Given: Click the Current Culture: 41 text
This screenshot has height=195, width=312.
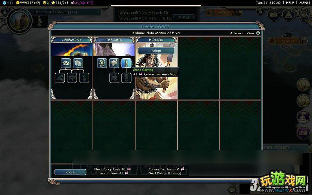Looking at the screenshot, I should click(x=109, y=173).
